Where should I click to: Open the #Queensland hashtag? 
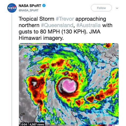tap(57, 25)
